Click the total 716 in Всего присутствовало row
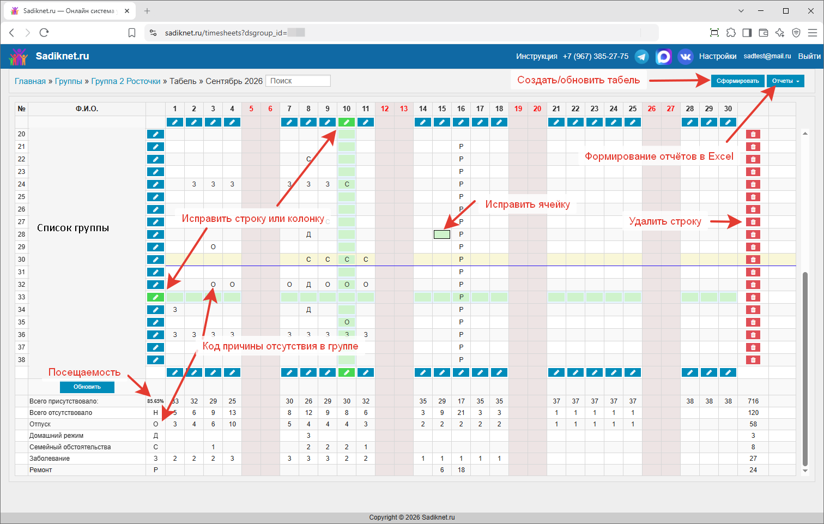Image resolution: width=824 pixels, height=524 pixels. pyautogui.click(x=753, y=401)
